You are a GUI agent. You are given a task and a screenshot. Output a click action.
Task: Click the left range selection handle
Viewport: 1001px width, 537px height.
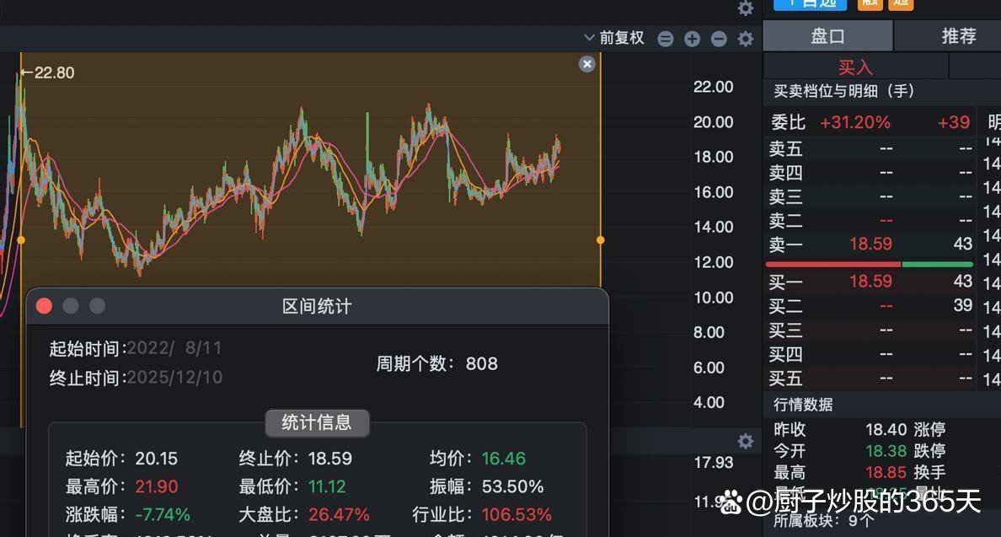(x=21, y=240)
